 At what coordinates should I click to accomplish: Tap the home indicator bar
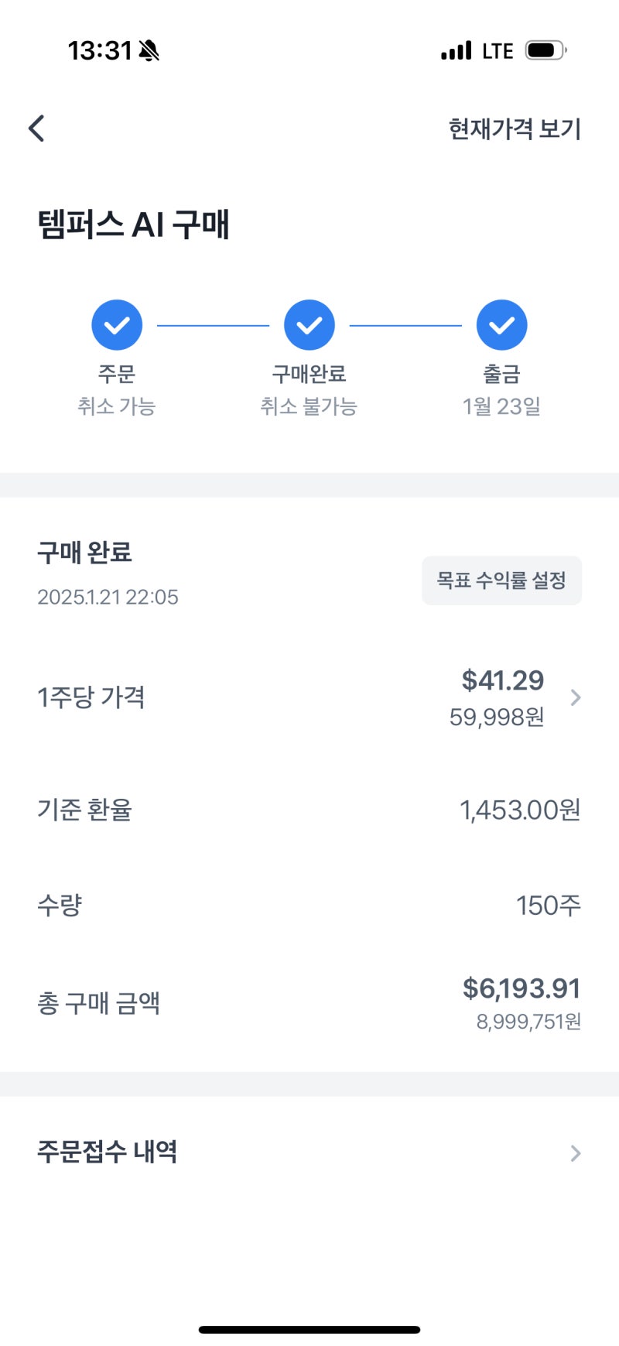tap(309, 1330)
